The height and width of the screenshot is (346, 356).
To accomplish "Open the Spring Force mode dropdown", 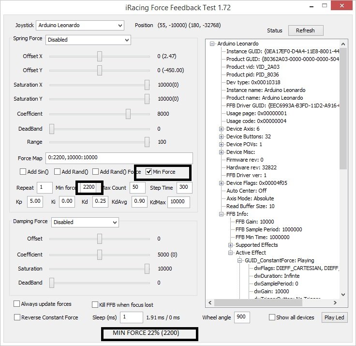I will (x=88, y=40).
